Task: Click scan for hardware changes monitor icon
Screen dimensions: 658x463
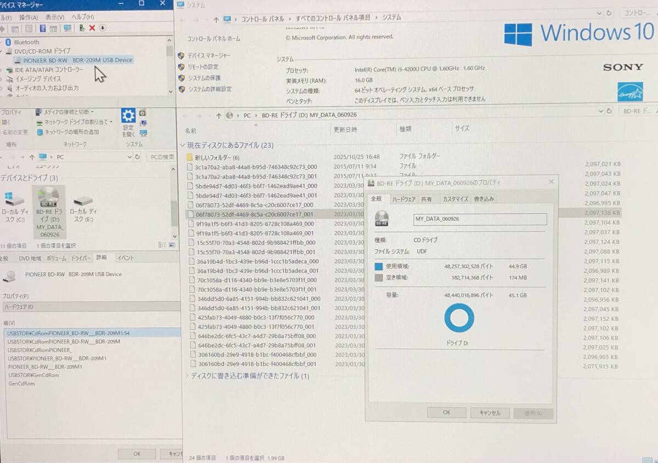Action: click(x=67, y=28)
